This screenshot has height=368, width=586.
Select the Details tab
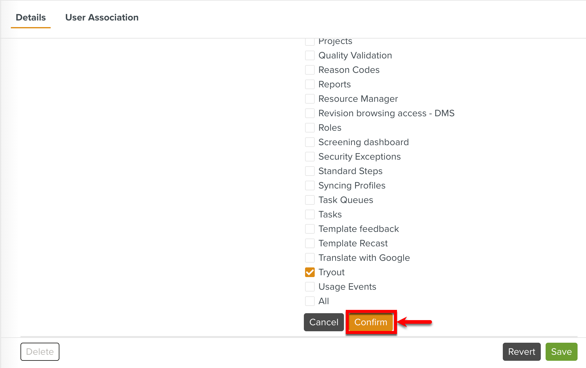(x=30, y=17)
